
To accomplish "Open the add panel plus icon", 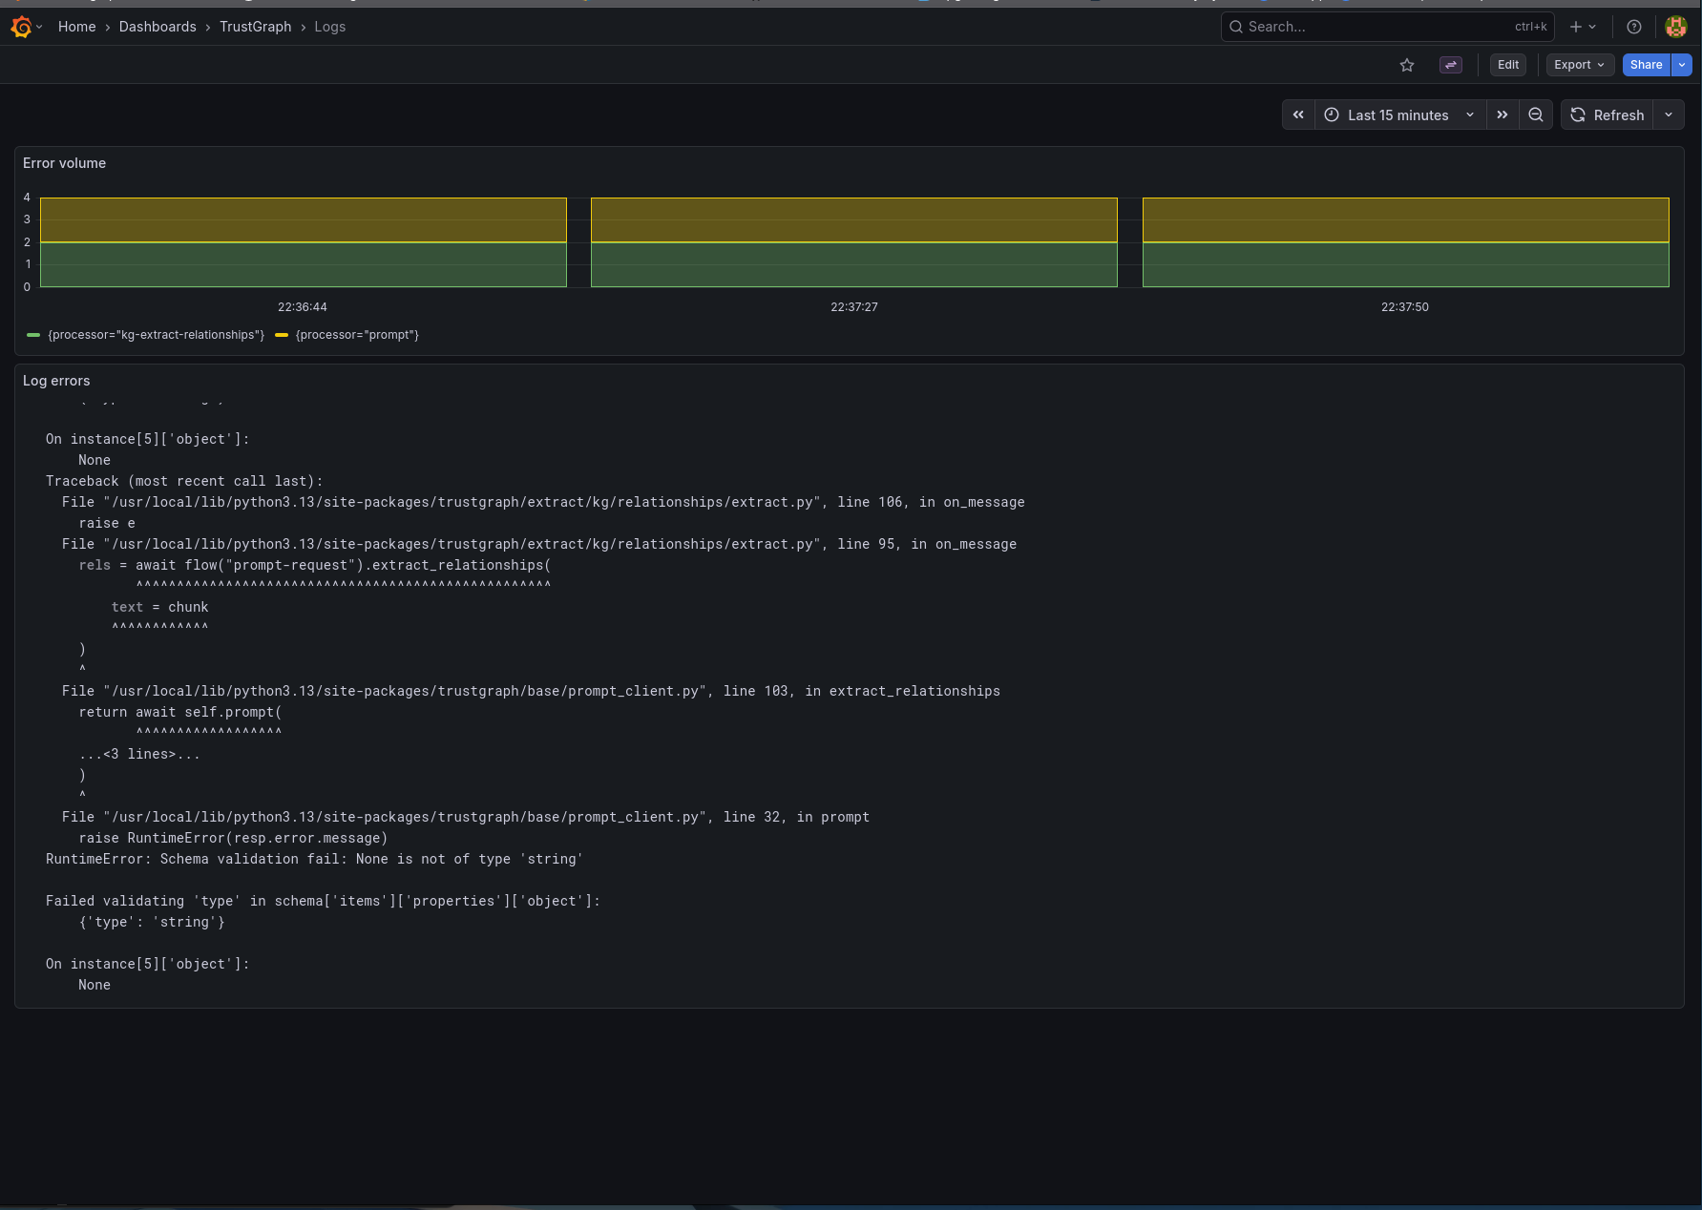I will (x=1574, y=27).
